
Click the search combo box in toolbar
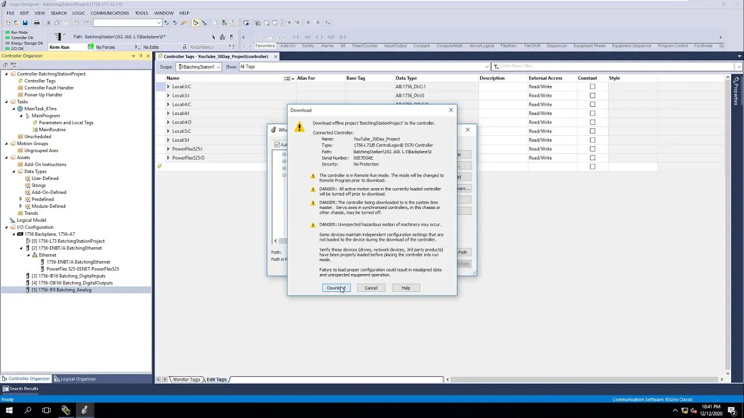tap(127, 23)
